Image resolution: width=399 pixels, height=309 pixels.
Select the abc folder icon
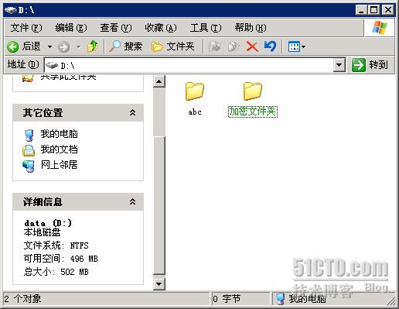point(195,91)
